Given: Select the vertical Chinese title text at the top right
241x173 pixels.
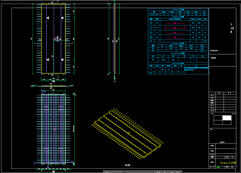Looking at the screenshot, I should click(232, 28).
